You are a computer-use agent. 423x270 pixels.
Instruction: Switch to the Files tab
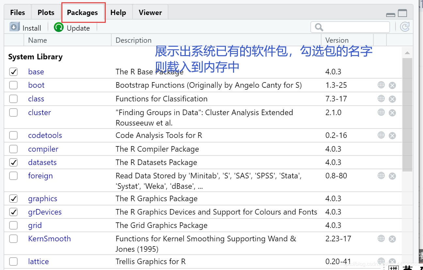(x=18, y=12)
